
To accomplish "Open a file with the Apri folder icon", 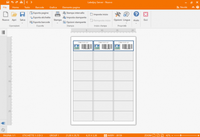I will (x=14, y=14).
